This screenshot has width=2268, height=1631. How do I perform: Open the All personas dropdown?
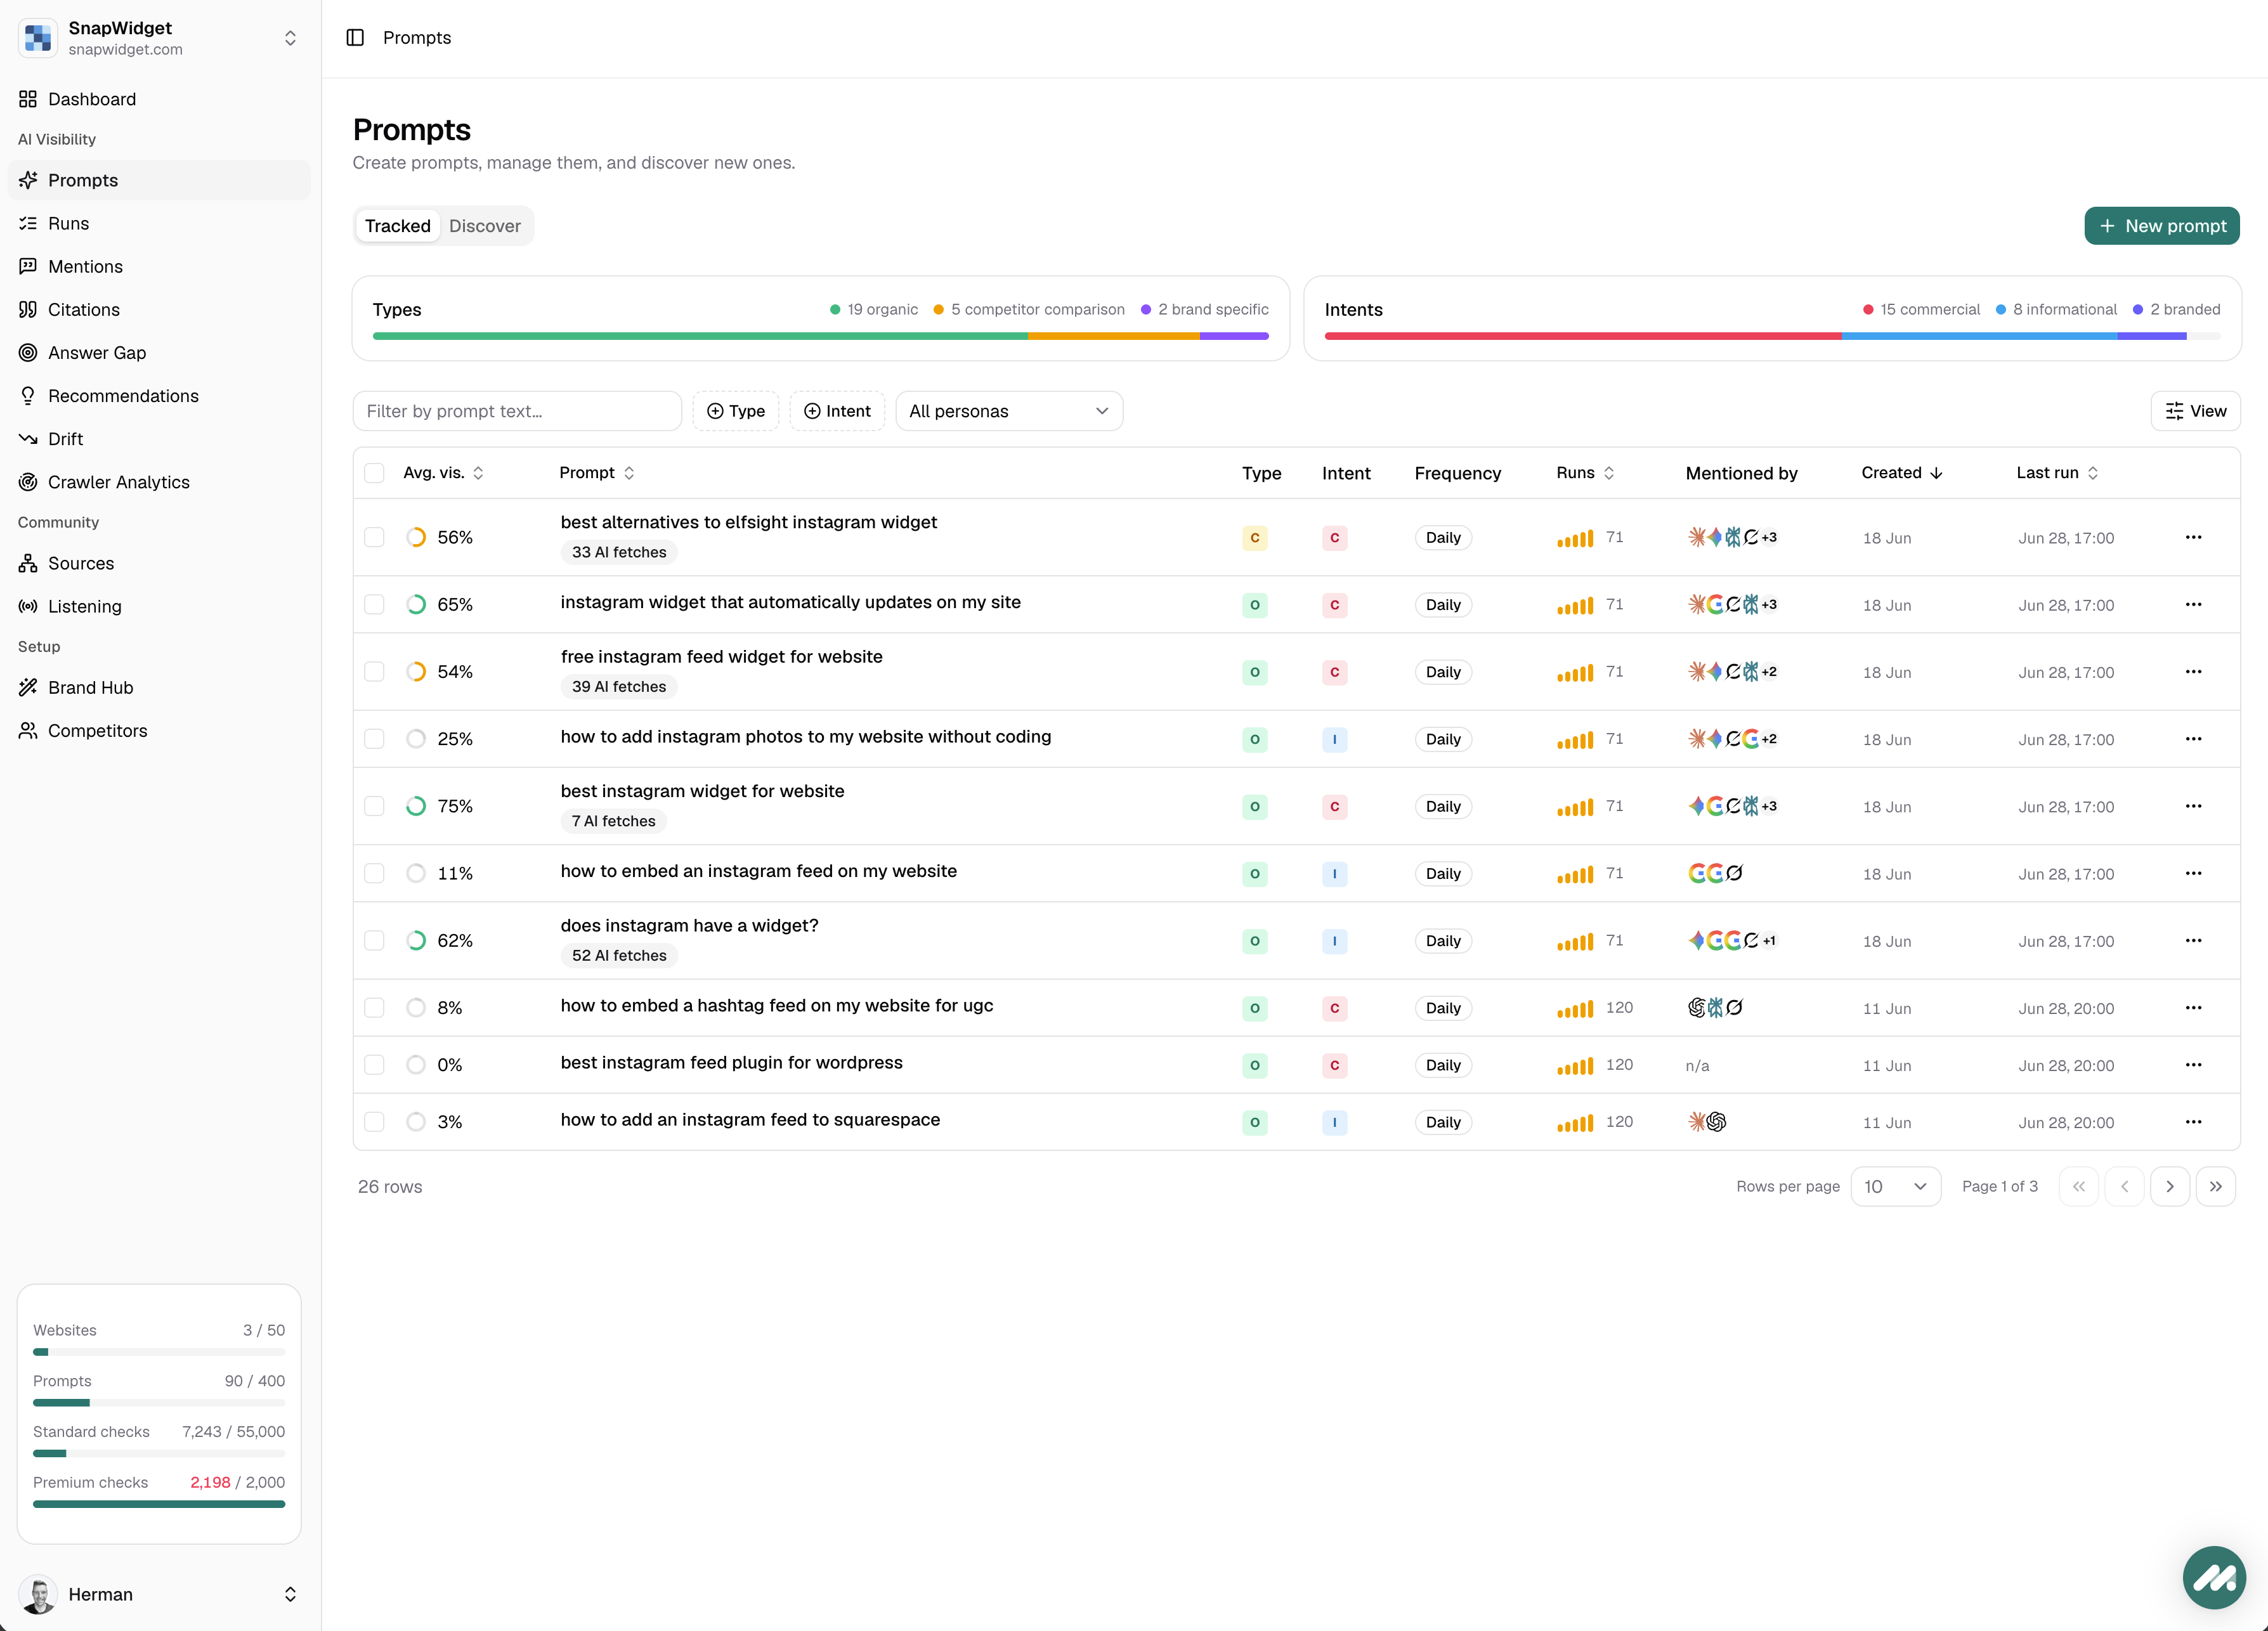(x=1009, y=411)
